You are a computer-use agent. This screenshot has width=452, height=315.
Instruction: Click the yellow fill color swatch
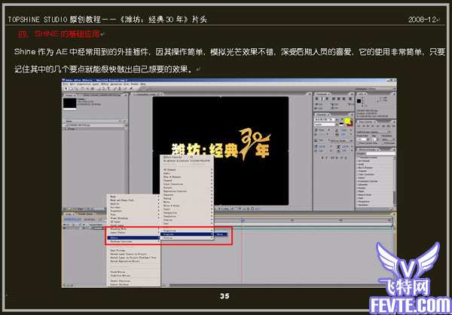pos(347,121)
